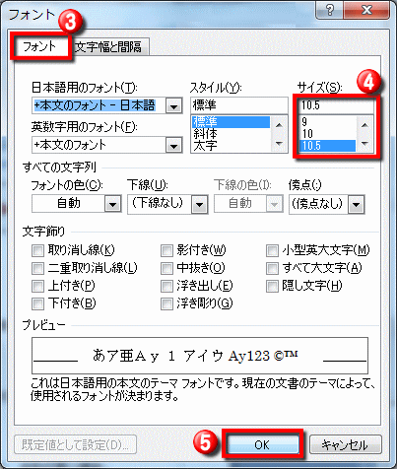Viewport: 397px width, 469px height.
Task: Expand the underline style dropdown
Action: 199,204
